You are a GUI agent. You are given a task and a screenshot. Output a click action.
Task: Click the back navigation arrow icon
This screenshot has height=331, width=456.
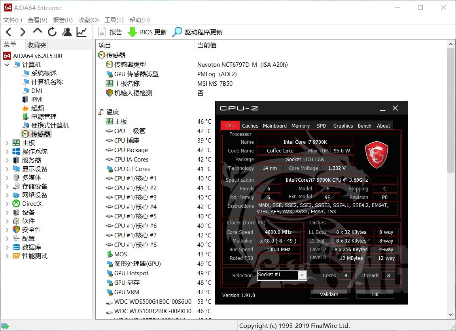tap(8, 32)
